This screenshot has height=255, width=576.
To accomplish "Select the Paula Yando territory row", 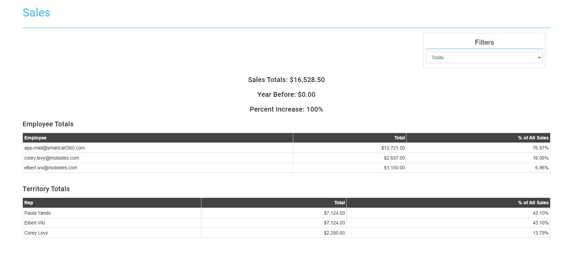I will coord(38,213).
